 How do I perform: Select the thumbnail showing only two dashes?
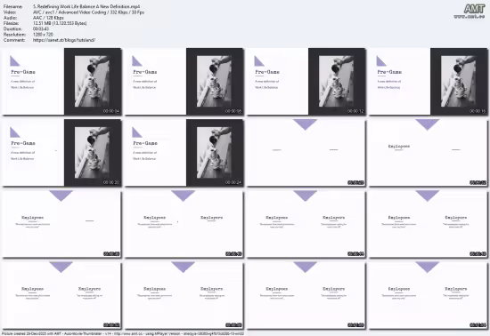306,153
